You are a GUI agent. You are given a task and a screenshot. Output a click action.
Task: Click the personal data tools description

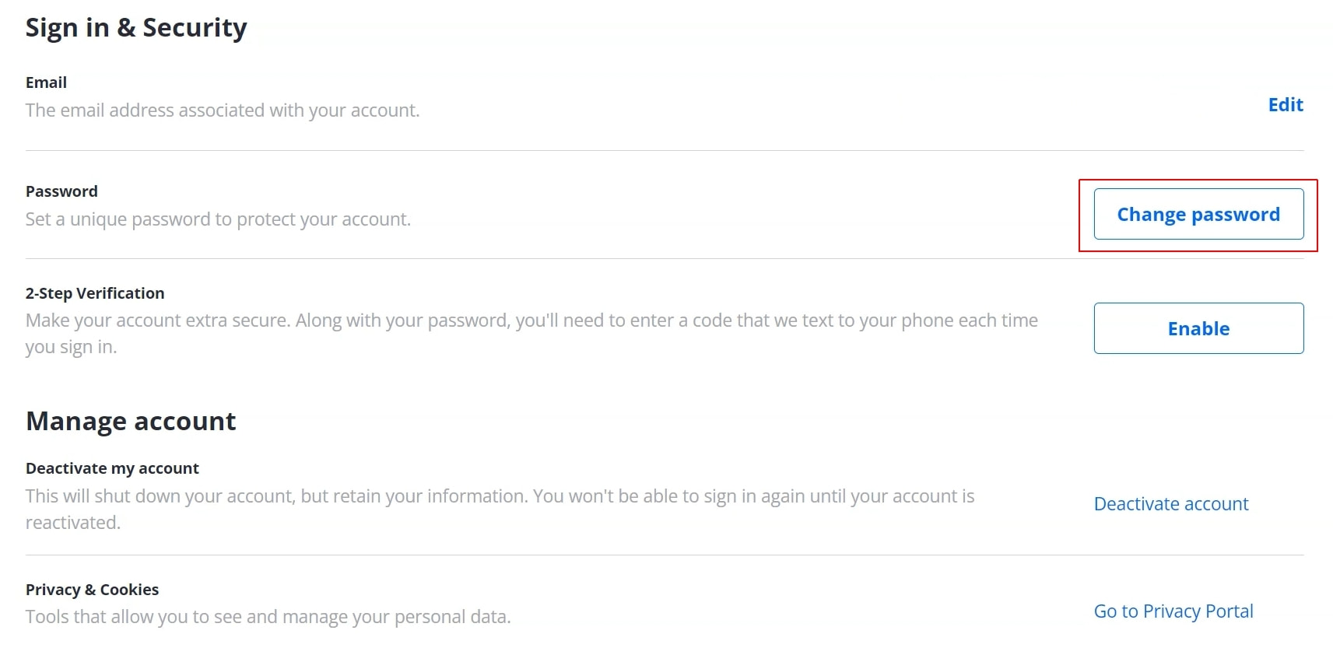click(268, 616)
